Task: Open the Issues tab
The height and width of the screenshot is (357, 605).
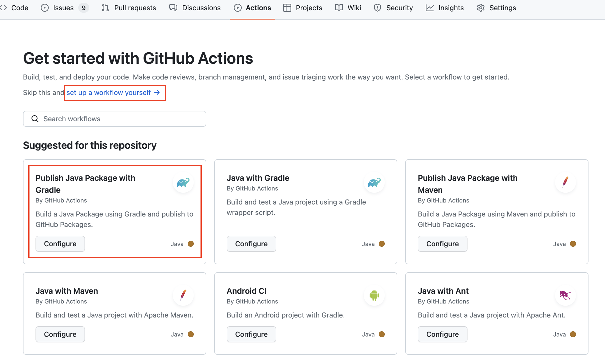Action: (x=63, y=8)
